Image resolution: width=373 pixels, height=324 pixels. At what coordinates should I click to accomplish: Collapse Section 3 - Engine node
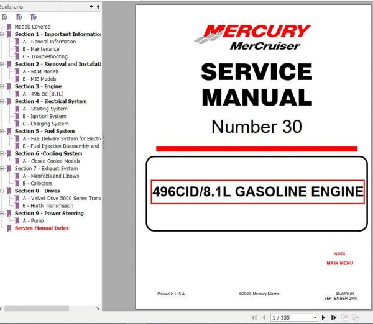2,86
